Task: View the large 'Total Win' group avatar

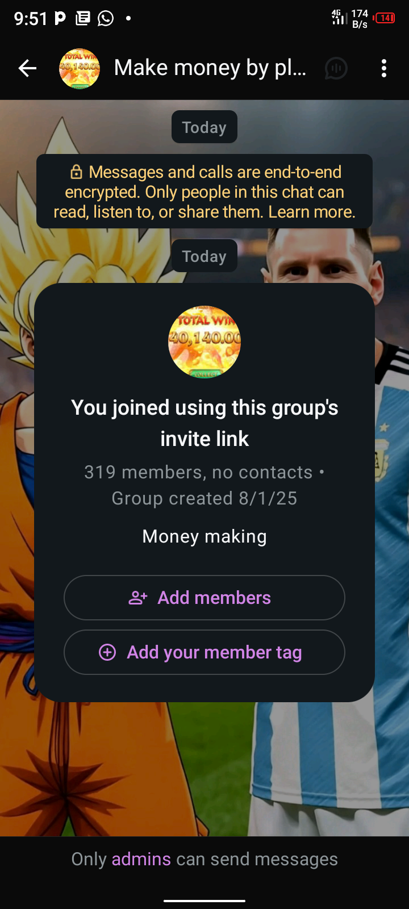Action: (204, 342)
